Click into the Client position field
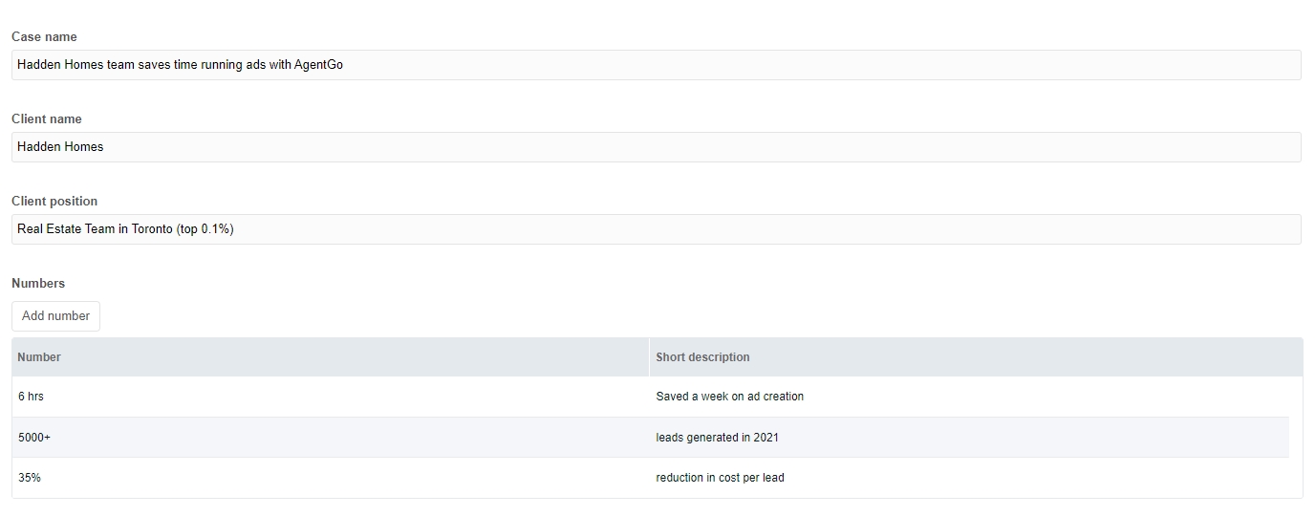This screenshot has width=1315, height=516. [x=657, y=229]
